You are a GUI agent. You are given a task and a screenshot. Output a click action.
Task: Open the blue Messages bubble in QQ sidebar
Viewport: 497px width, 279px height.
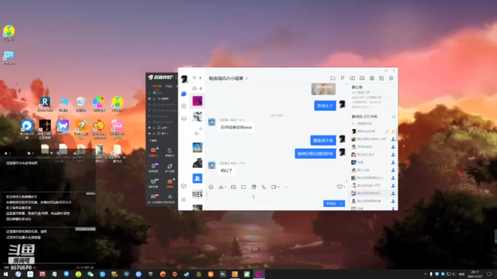(184, 94)
